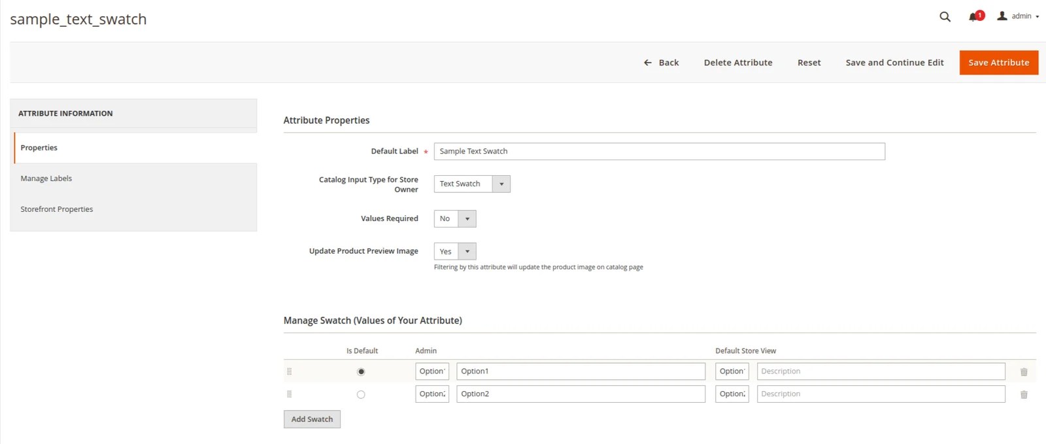Expand the admin account menu
1046x444 pixels.
pos(1019,16)
